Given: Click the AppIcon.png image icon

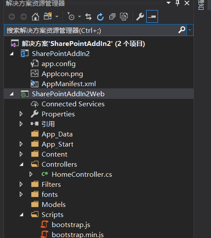Looking at the screenshot, I should (x=35, y=73).
